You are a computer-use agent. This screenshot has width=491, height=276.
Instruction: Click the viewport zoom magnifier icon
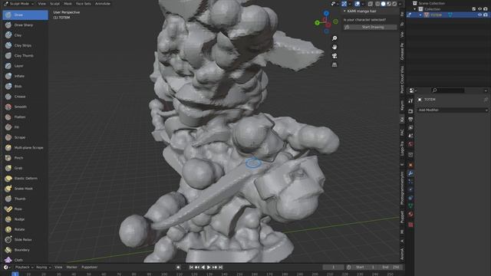tap(334, 38)
